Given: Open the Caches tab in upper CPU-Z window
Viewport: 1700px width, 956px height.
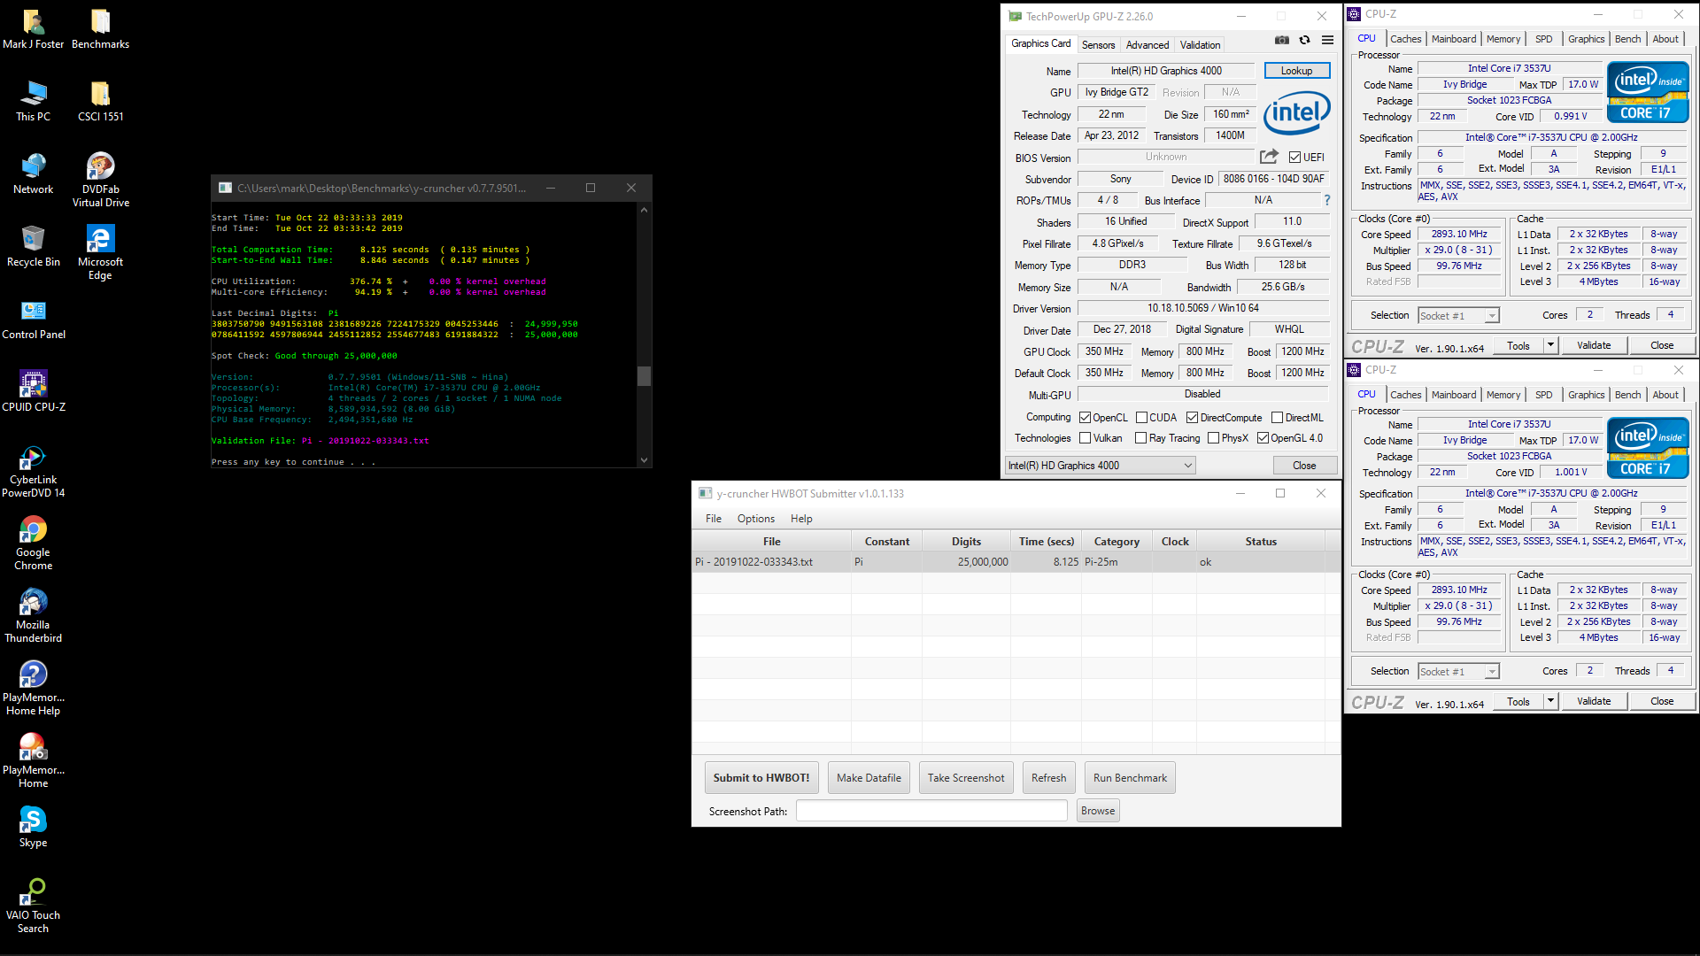Looking at the screenshot, I should tap(1405, 39).
